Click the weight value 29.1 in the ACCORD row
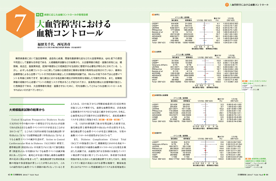Viewport: 276px width, 181px height. (x=221, y=113)
